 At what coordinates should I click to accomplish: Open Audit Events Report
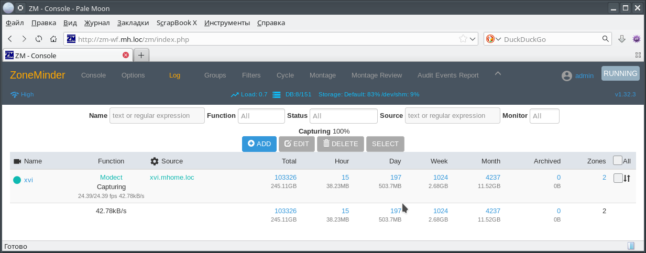(448, 75)
